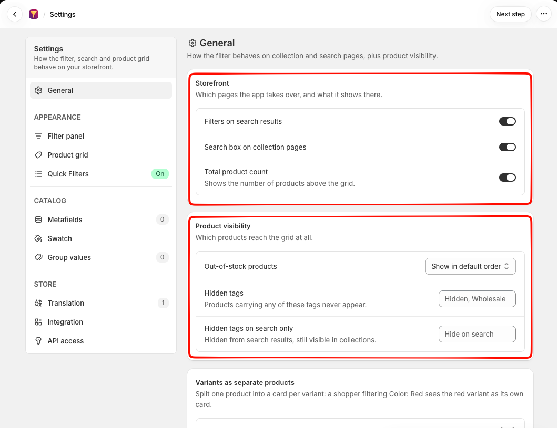Open Quick Filters settings

[101, 174]
